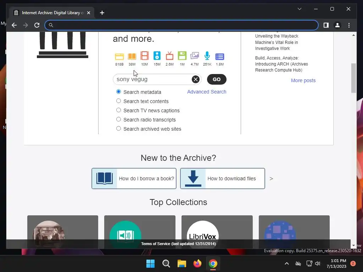Click scrollbar up arrow

tap(353, 35)
